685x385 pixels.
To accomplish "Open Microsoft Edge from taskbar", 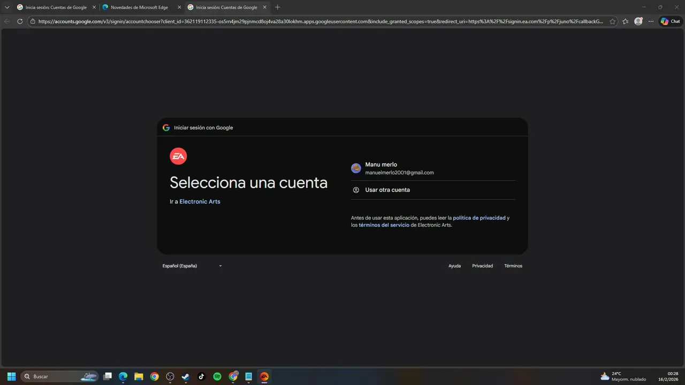I will click(x=123, y=376).
